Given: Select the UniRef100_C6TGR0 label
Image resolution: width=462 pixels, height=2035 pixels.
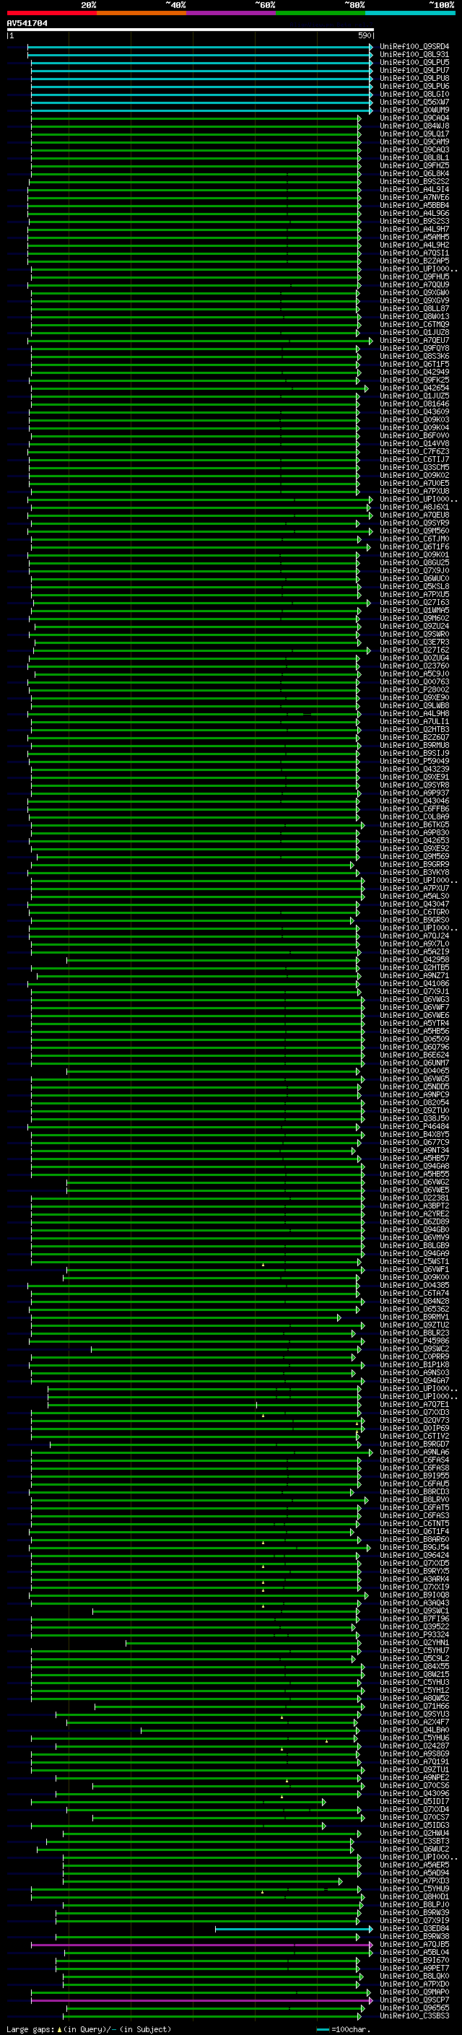Looking at the screenshot, I should [x=414, y=912].
